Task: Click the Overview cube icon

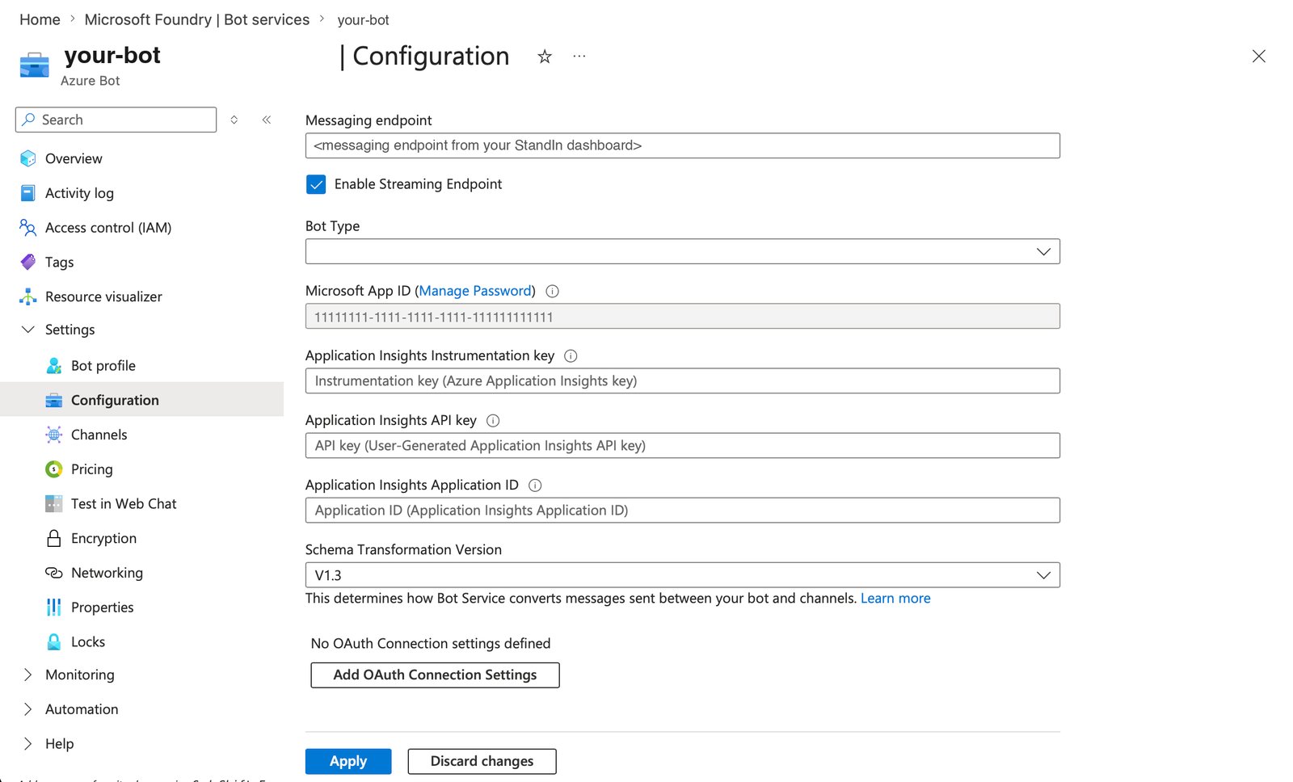Action: point(28,158)
